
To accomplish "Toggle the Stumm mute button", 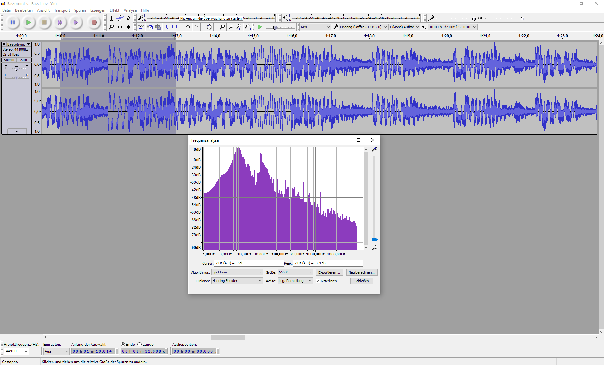I will [x=9, y=60].
